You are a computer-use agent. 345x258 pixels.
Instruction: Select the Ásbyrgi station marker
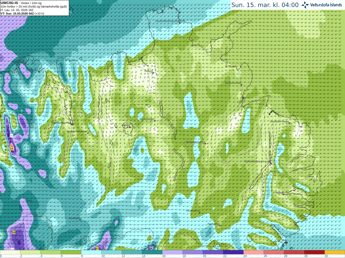click(153, 73)
